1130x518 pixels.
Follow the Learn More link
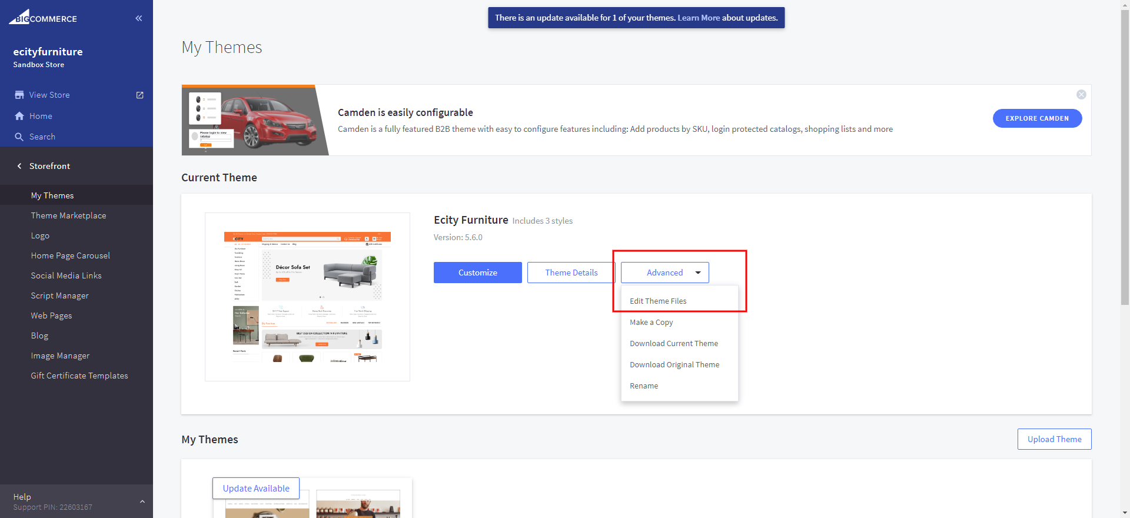[699, 18]
